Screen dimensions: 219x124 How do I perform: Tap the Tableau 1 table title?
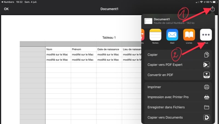click(109, 38)
